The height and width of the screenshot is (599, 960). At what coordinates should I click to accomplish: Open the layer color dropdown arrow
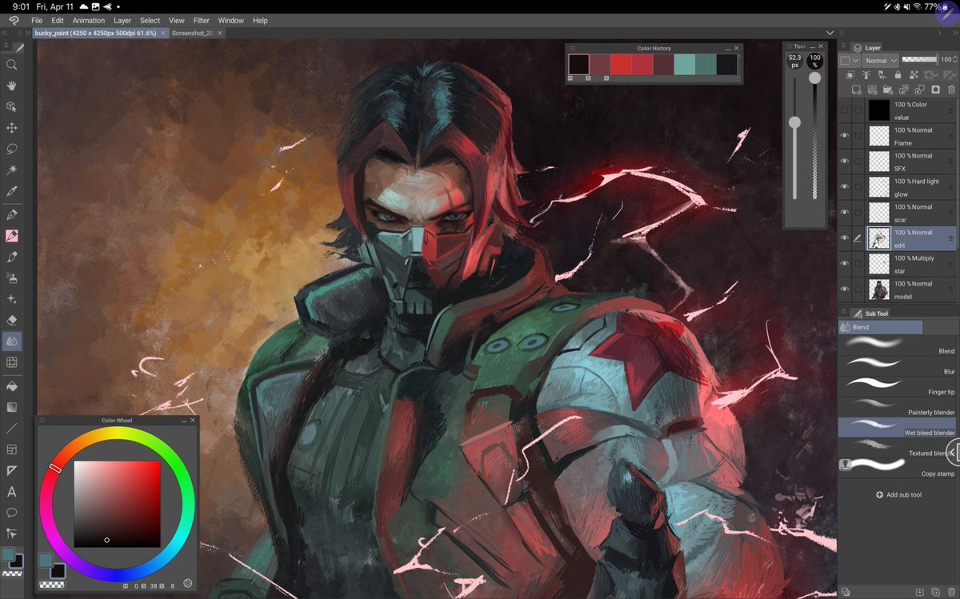point(856,60)
